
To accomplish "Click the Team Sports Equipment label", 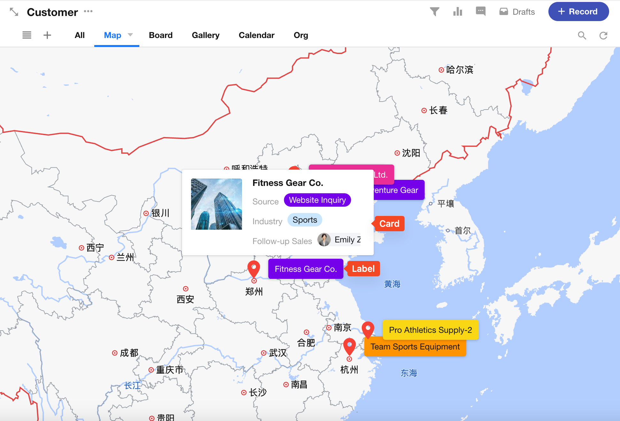I will 415,347.
